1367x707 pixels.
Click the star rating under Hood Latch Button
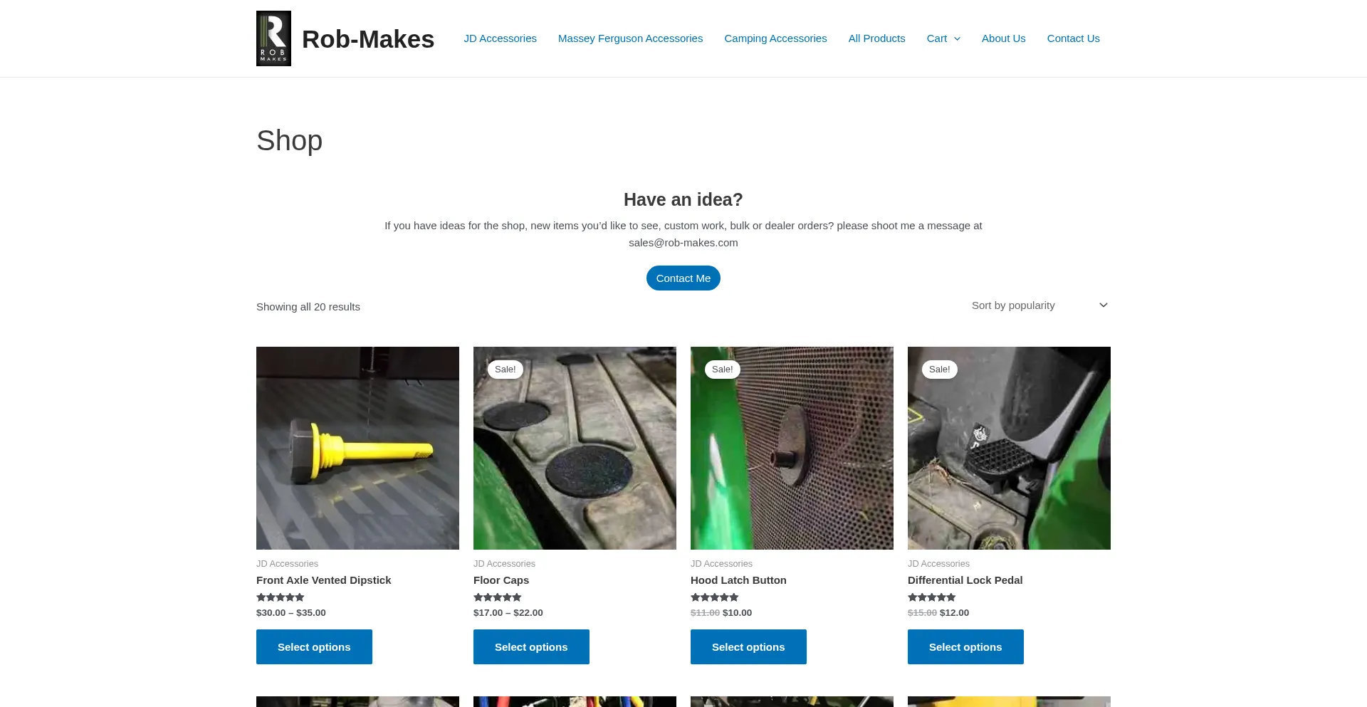(714, 597)
